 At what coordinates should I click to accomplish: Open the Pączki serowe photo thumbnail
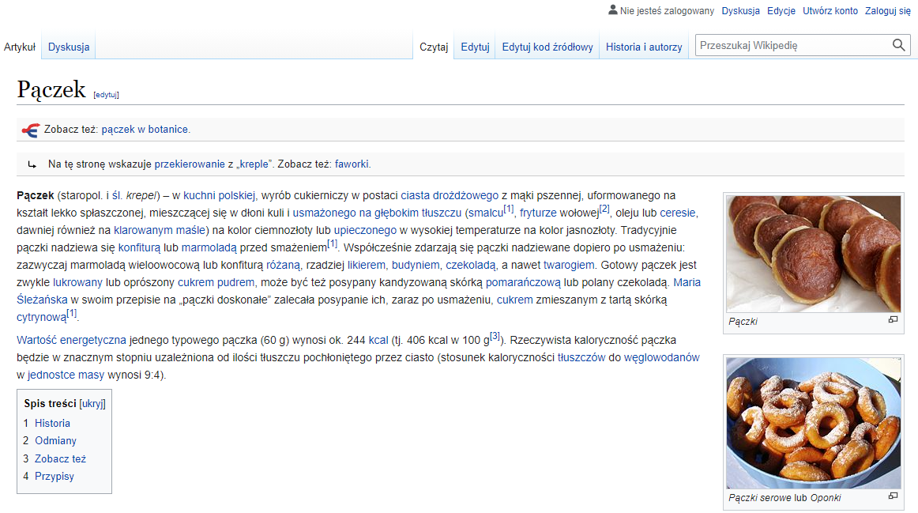(x=813, y=422)
